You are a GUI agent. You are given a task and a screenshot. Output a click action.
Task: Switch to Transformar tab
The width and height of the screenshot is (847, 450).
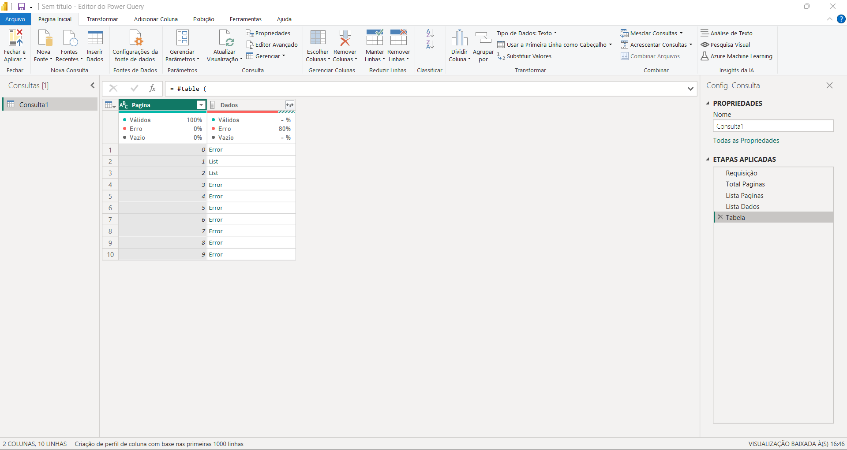pos(102,19)
